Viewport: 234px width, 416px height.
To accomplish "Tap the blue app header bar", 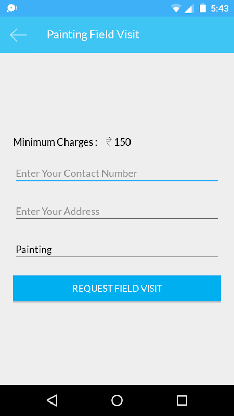I will pyautogui.click(x=117, y=35).
